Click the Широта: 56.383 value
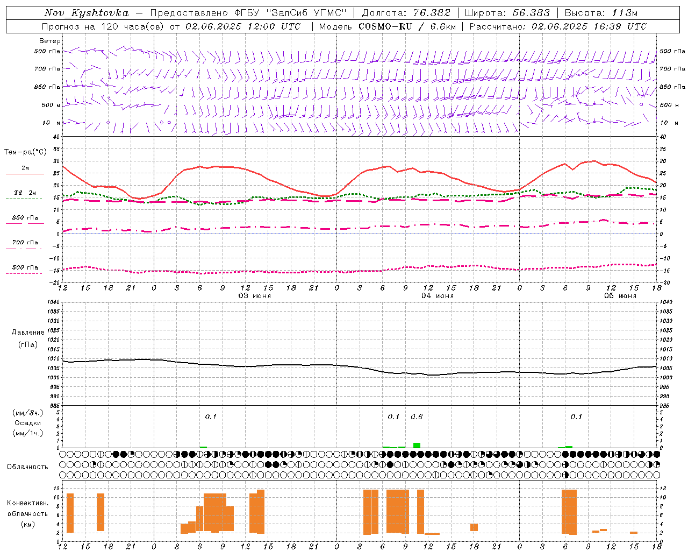 507,13
